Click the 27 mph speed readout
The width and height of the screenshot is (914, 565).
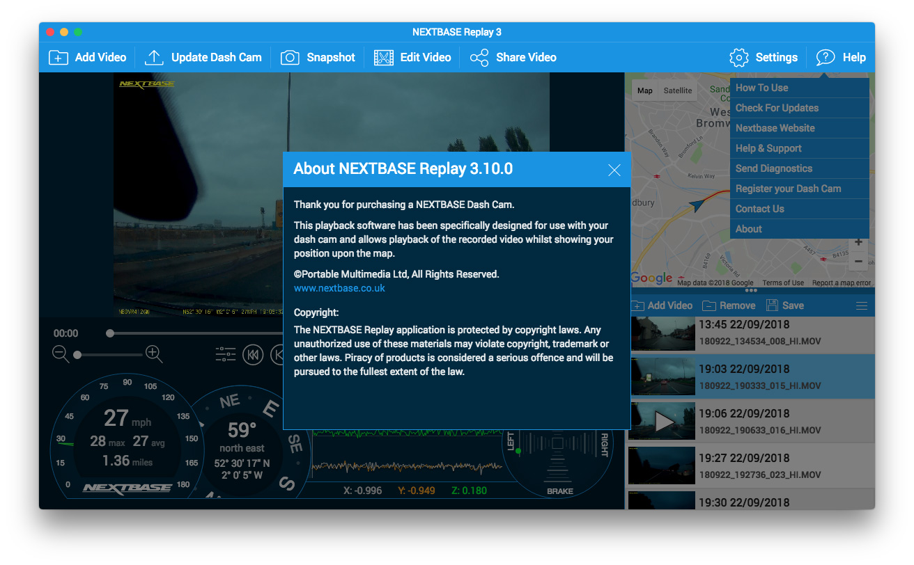127,418
